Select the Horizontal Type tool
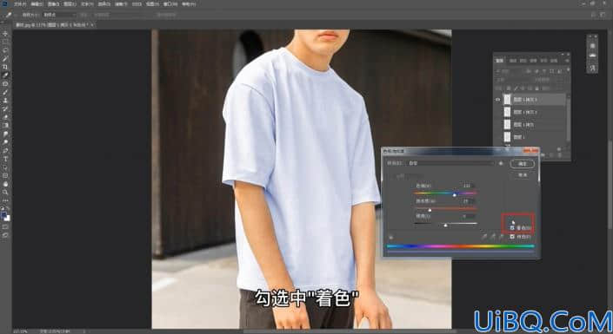The image size is (613, 334). [5, 159]
